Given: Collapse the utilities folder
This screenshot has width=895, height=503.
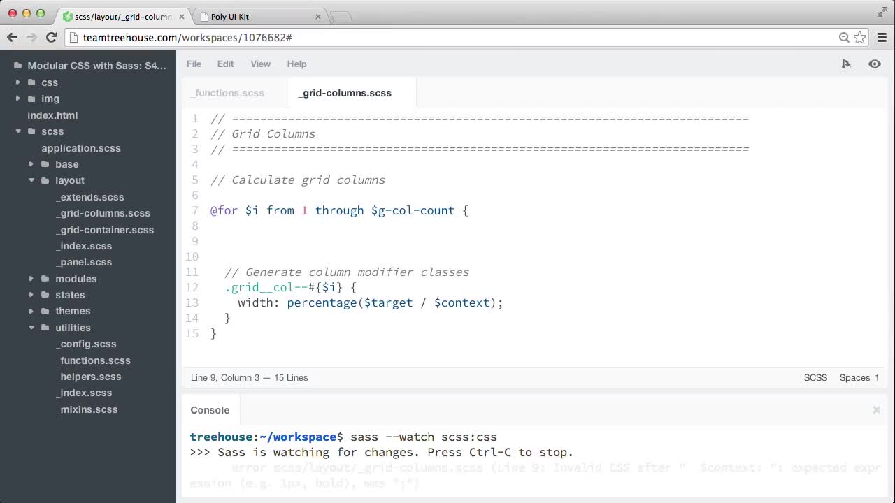Looking at the screenshot, I should tap(31, 328).
